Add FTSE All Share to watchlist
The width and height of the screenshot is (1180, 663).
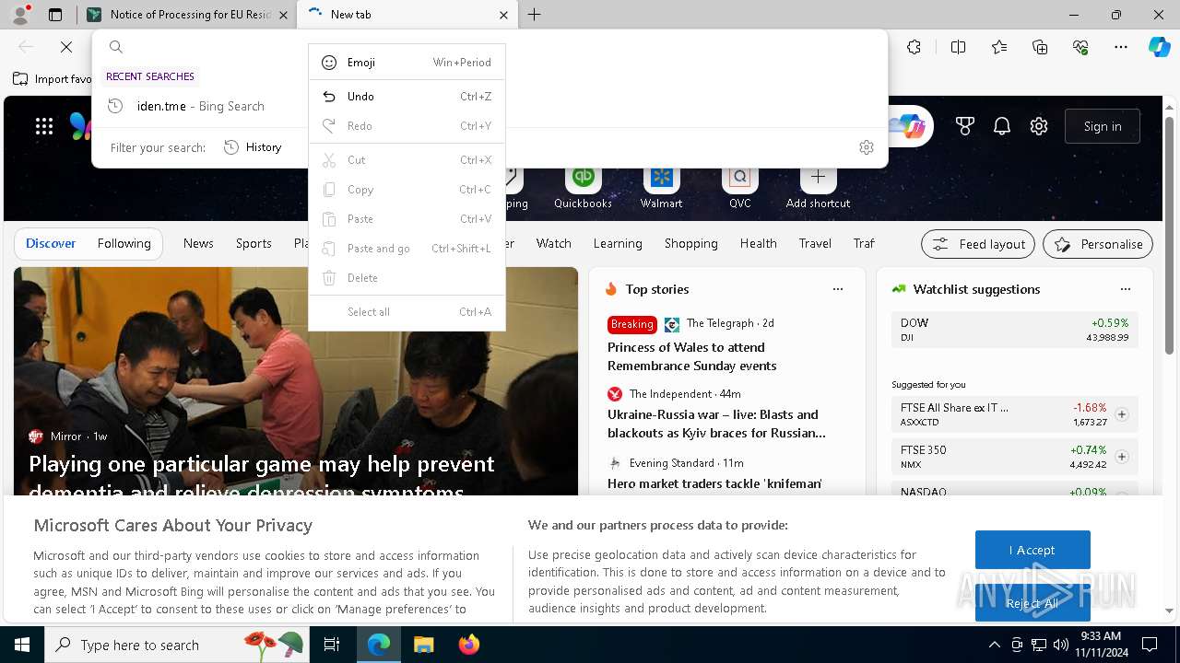1122,414
